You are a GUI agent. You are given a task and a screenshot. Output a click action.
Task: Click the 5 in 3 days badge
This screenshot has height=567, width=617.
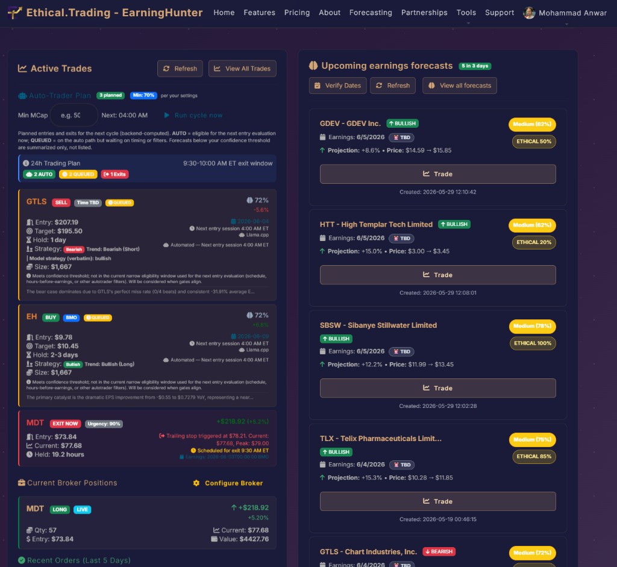tap(475, 66)
